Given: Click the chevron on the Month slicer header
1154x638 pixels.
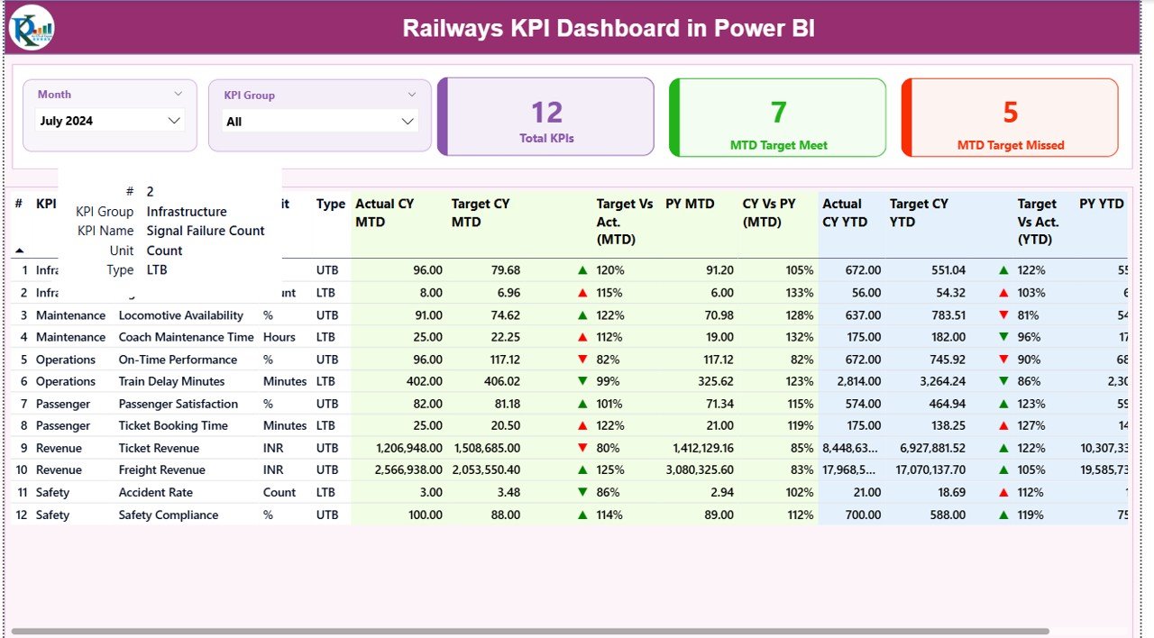Looking at the screenshot, I should 179,94.
